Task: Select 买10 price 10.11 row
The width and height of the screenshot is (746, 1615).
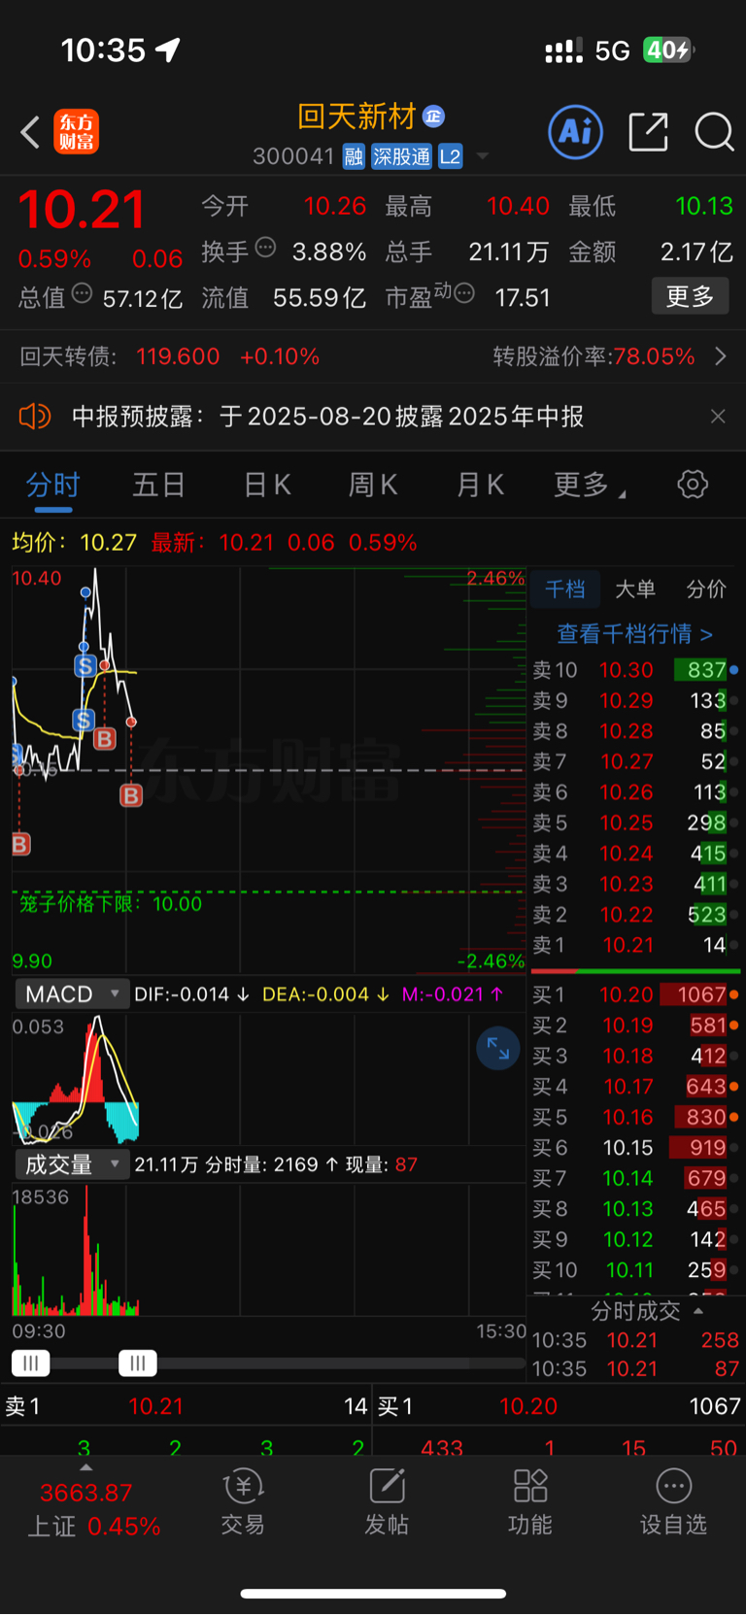Action: click(635, 1269)
